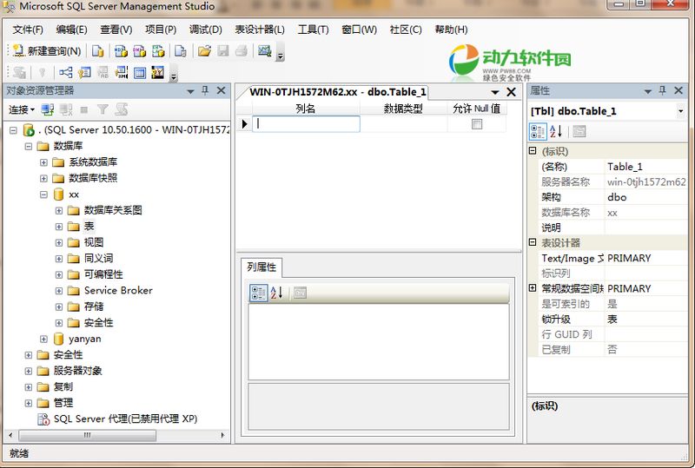The image size is (695, 468).
Task: Open the active documents list dropdown arrow
Action: click(495, 92)
